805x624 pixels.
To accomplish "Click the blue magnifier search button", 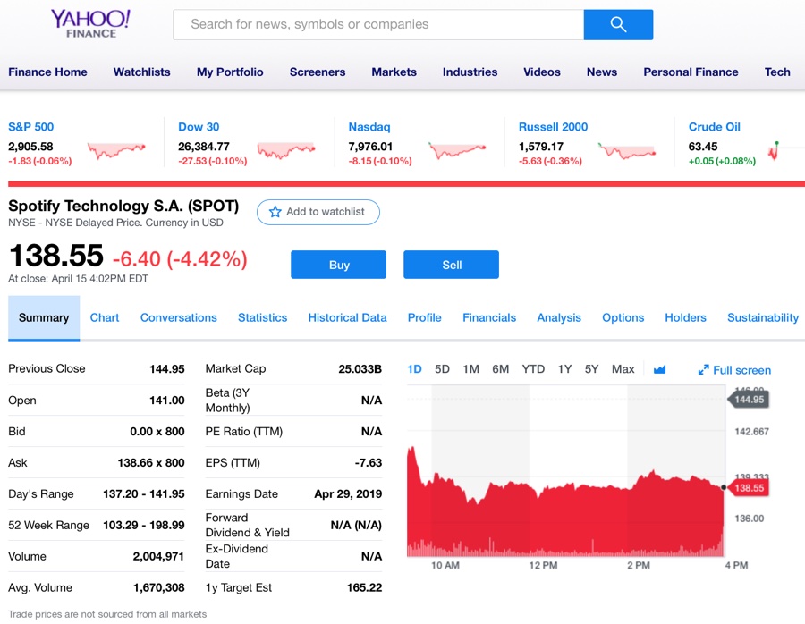I will (618, 24).
